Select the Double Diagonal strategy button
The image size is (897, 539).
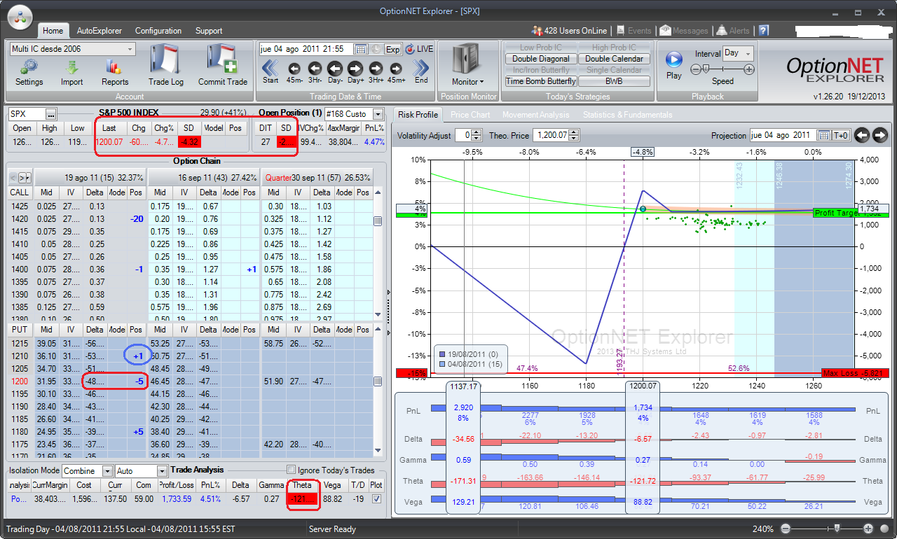tap(541, 59)
